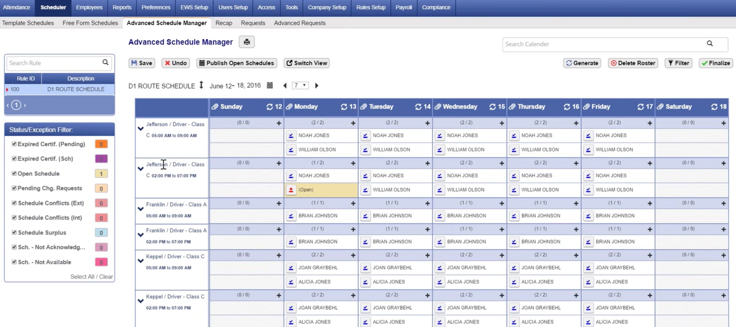Click the Finalize button

click(x=716, y=63)
